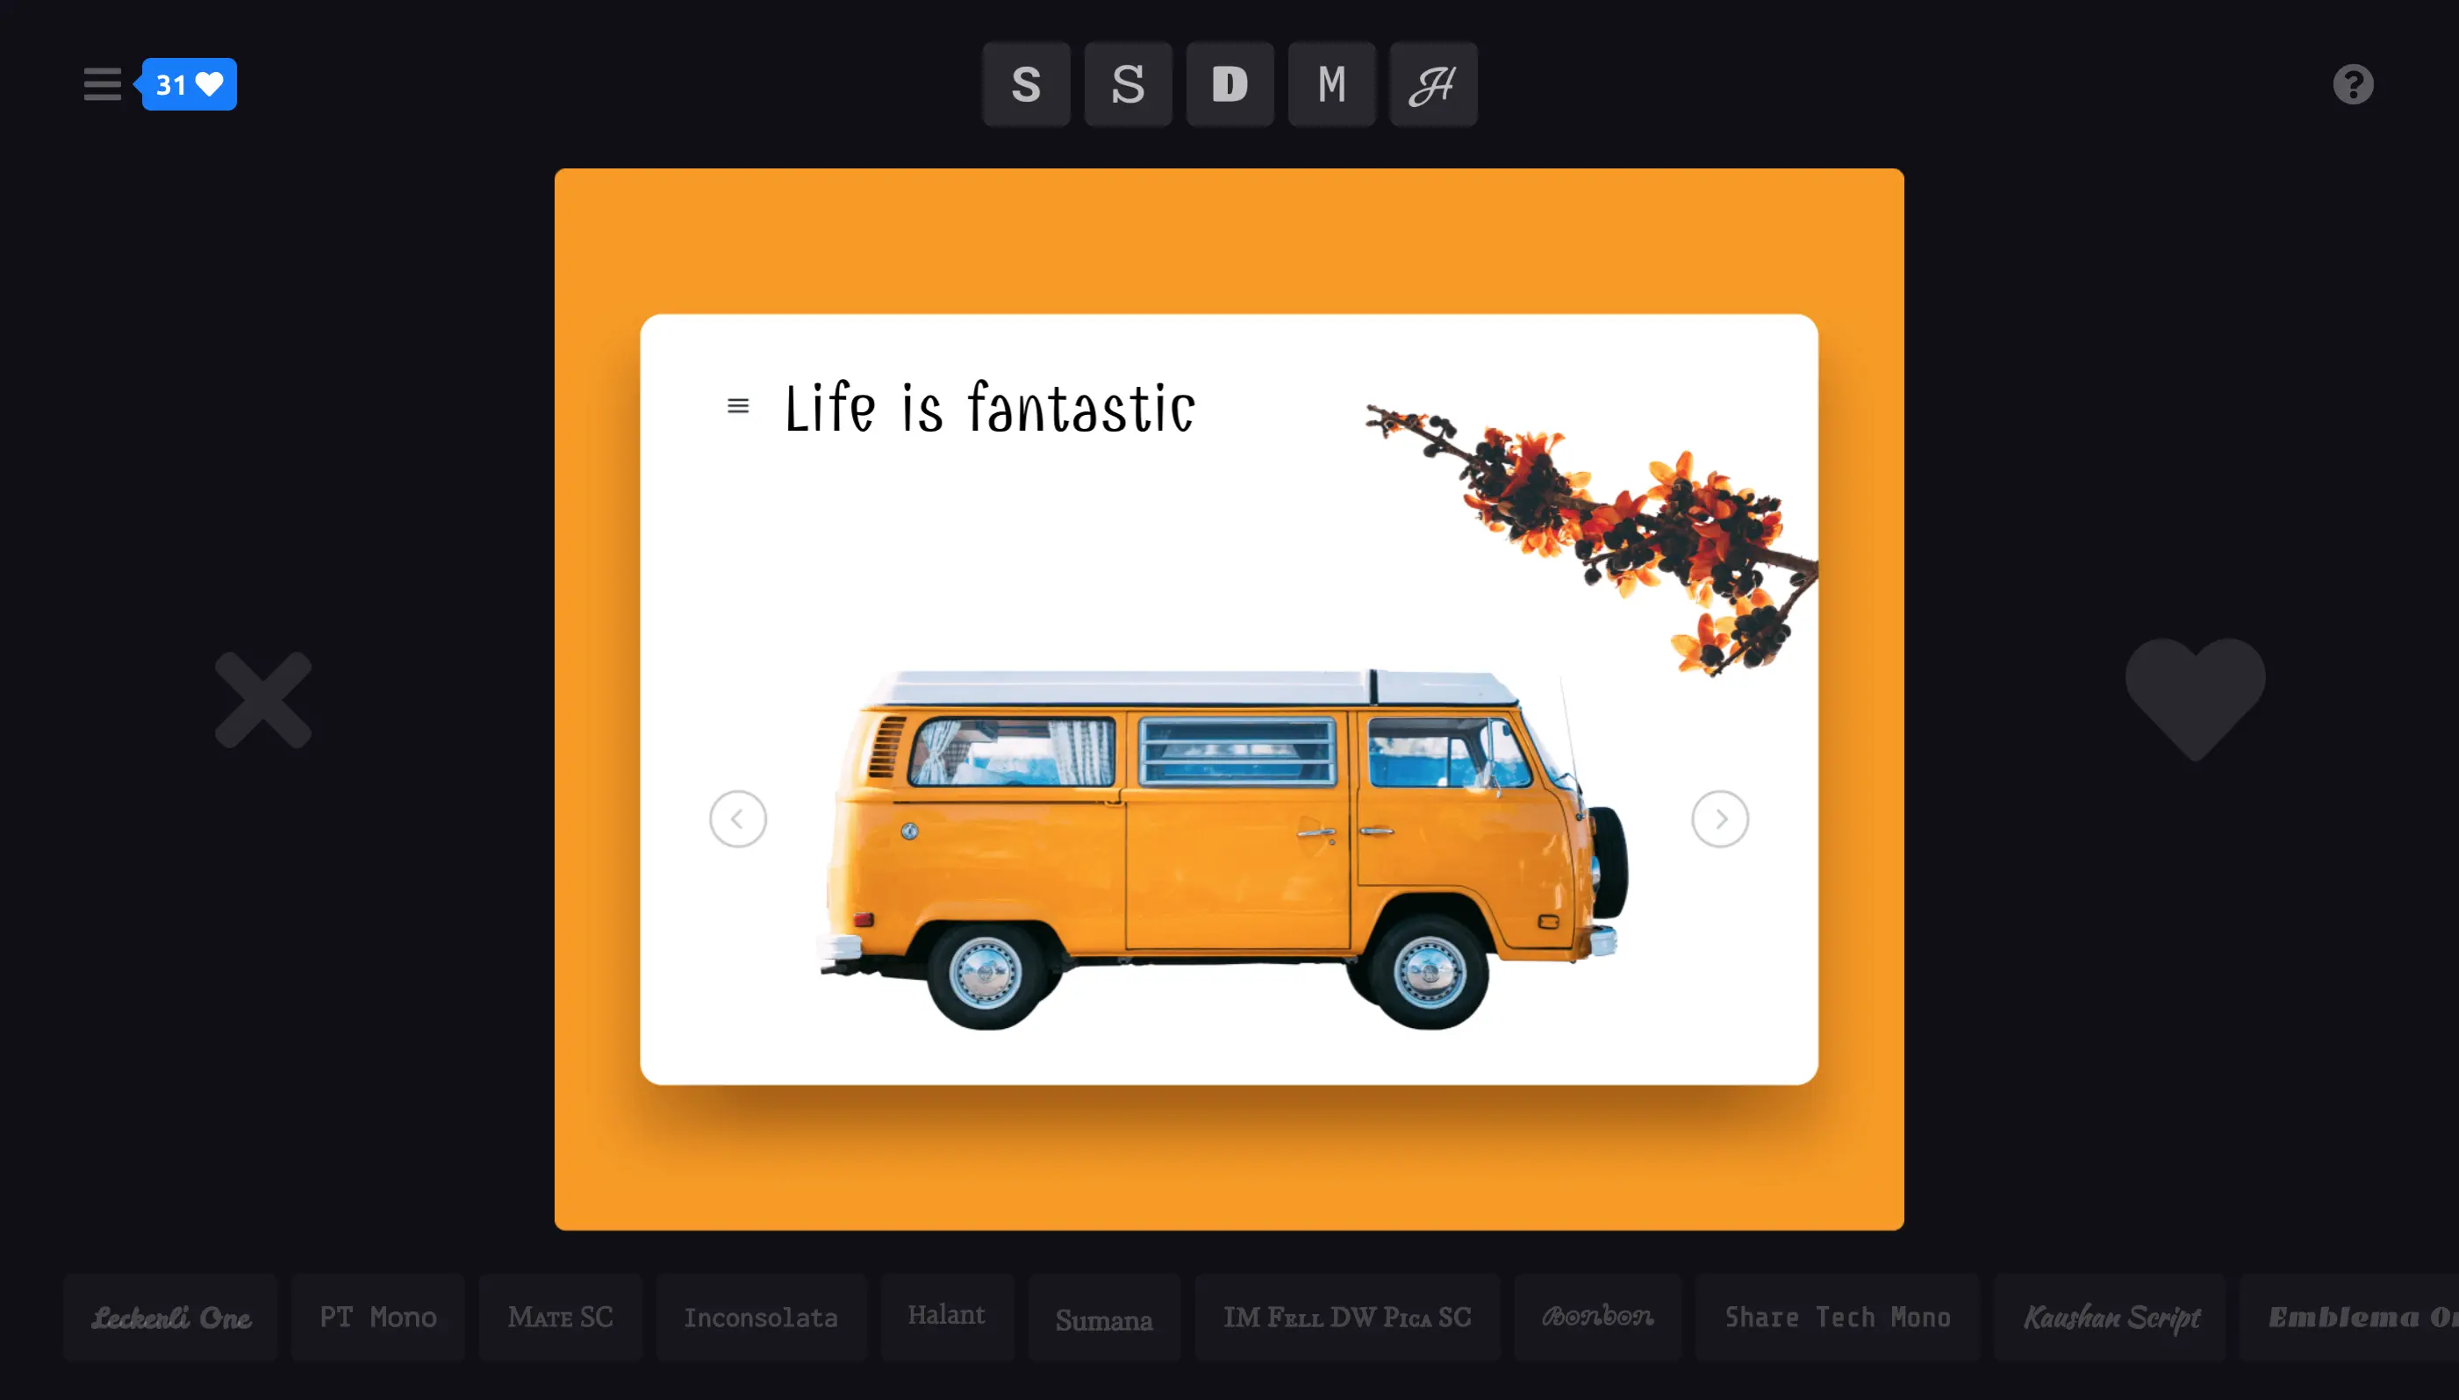Click the "Life is fantastic" headline text

tap(990, 409)
